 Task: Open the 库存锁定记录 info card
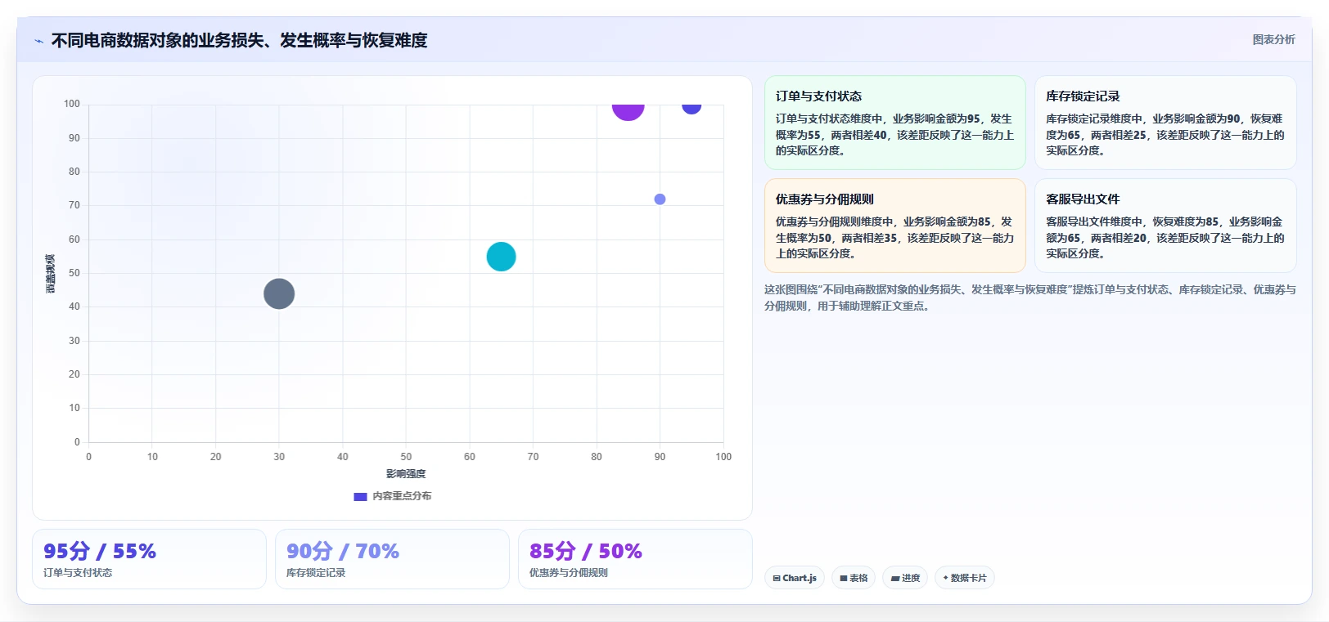pos(1165,123)
